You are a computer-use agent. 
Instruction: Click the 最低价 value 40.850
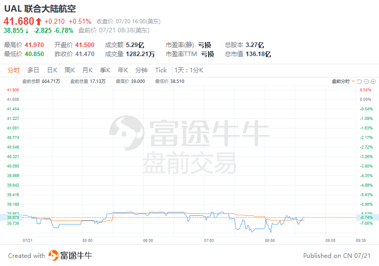(x=34, y=54)
